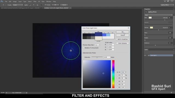Click the H hue value field
The width and height of the screenshot is (175, 98).
point(123,72)
